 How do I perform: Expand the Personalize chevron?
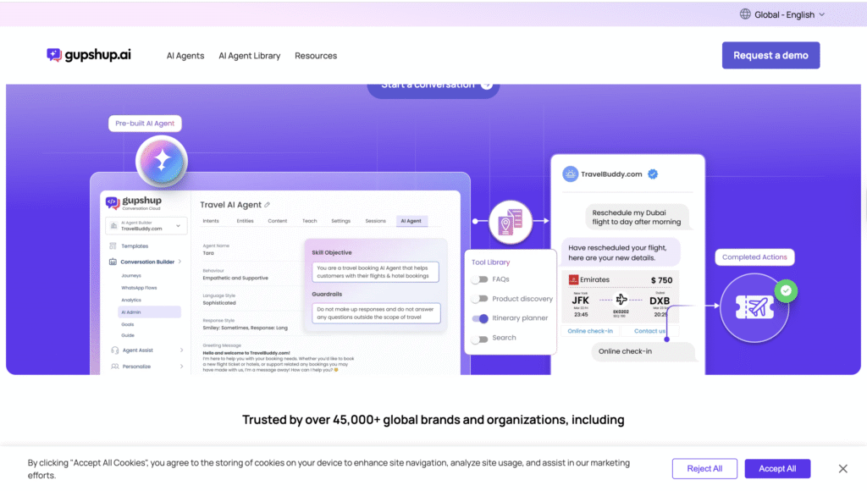tap(181, 366)
